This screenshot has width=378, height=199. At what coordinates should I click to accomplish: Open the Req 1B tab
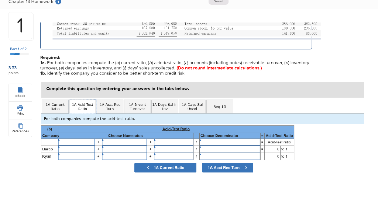[x=220, y=107]
